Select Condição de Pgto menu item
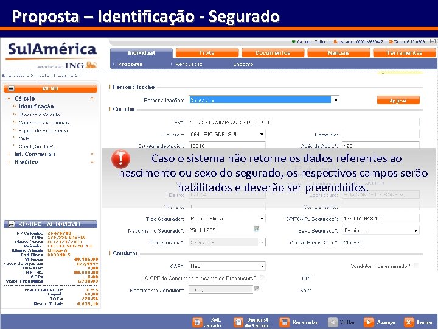The image size is (438, 329). (x=38, y=146)
